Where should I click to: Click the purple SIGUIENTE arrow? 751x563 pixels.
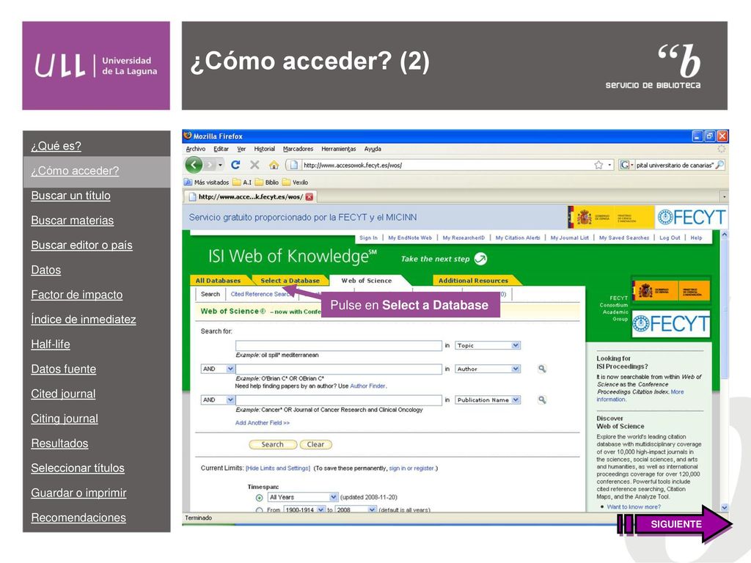pyautogui.click(x=675, y=523)
